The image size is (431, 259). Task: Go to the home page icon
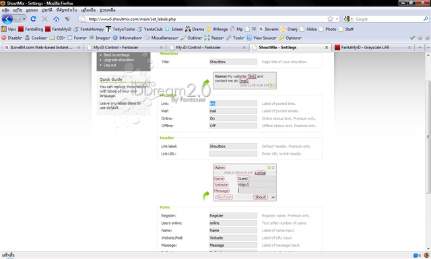pos(56,19)
